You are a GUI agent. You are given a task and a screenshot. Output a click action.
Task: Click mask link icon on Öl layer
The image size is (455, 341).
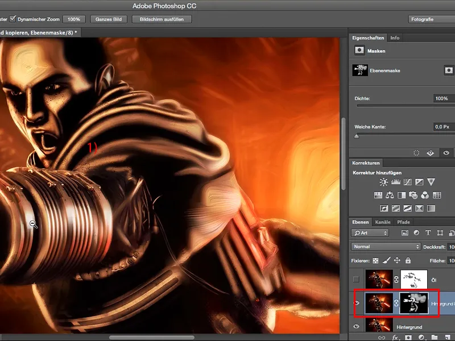coord(396,280)
